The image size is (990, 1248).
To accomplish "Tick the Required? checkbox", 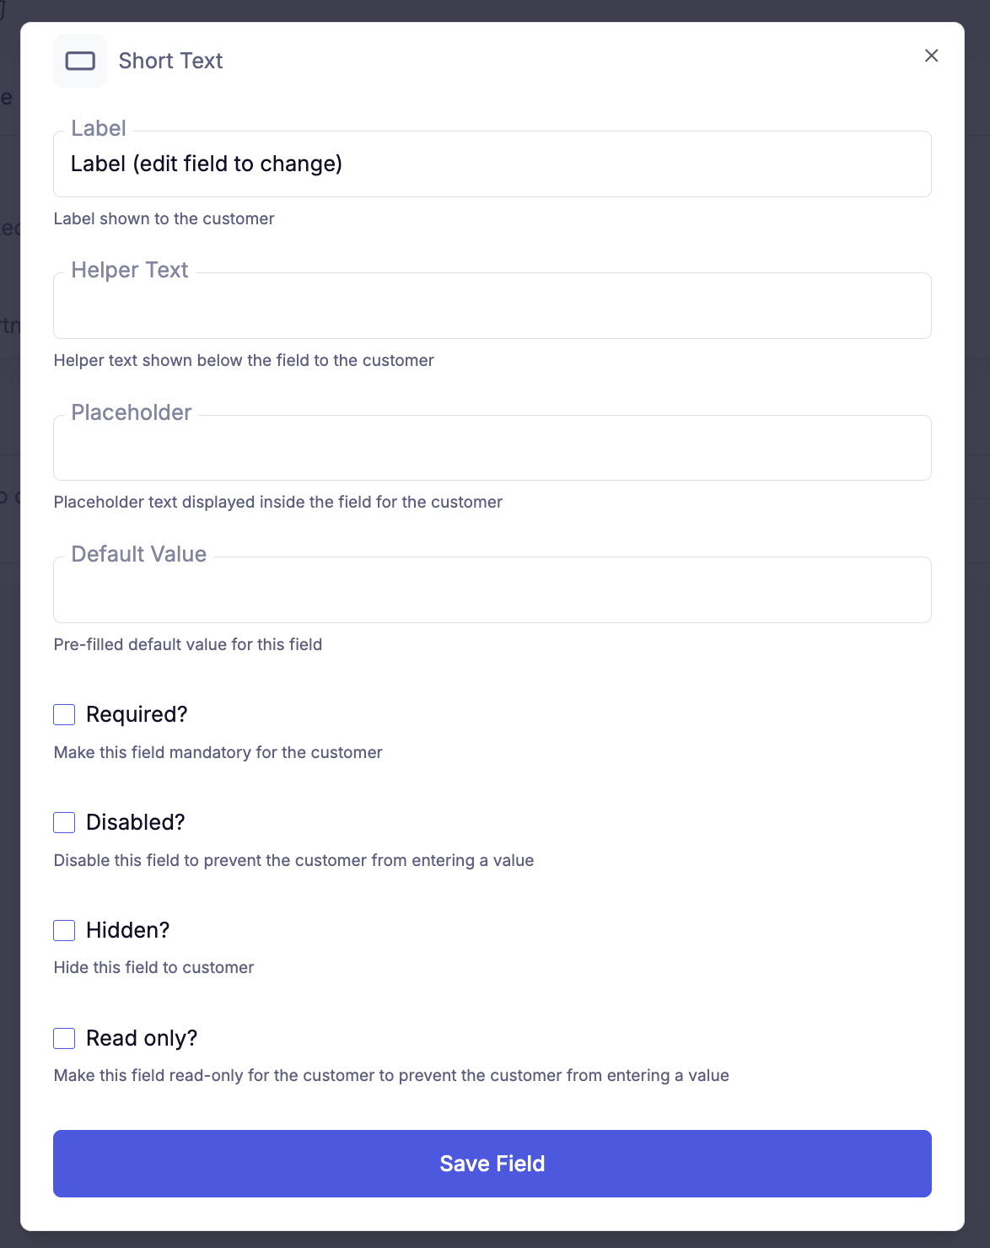I will (64, 715).
